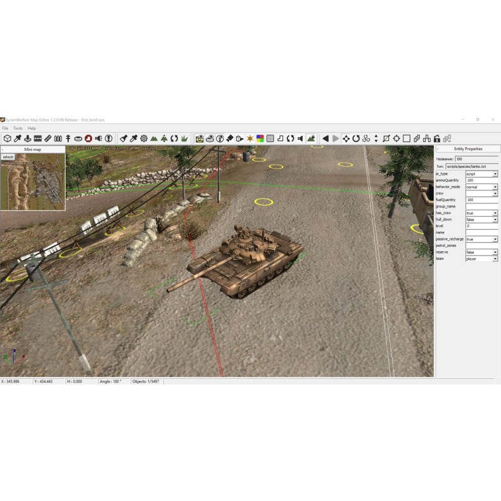This screenshot has width=501, height=501.
Task: Select the cube object placement tool
Action: [8, 138]
